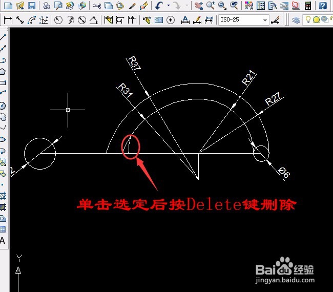Undo the last action

pos(159,6)
